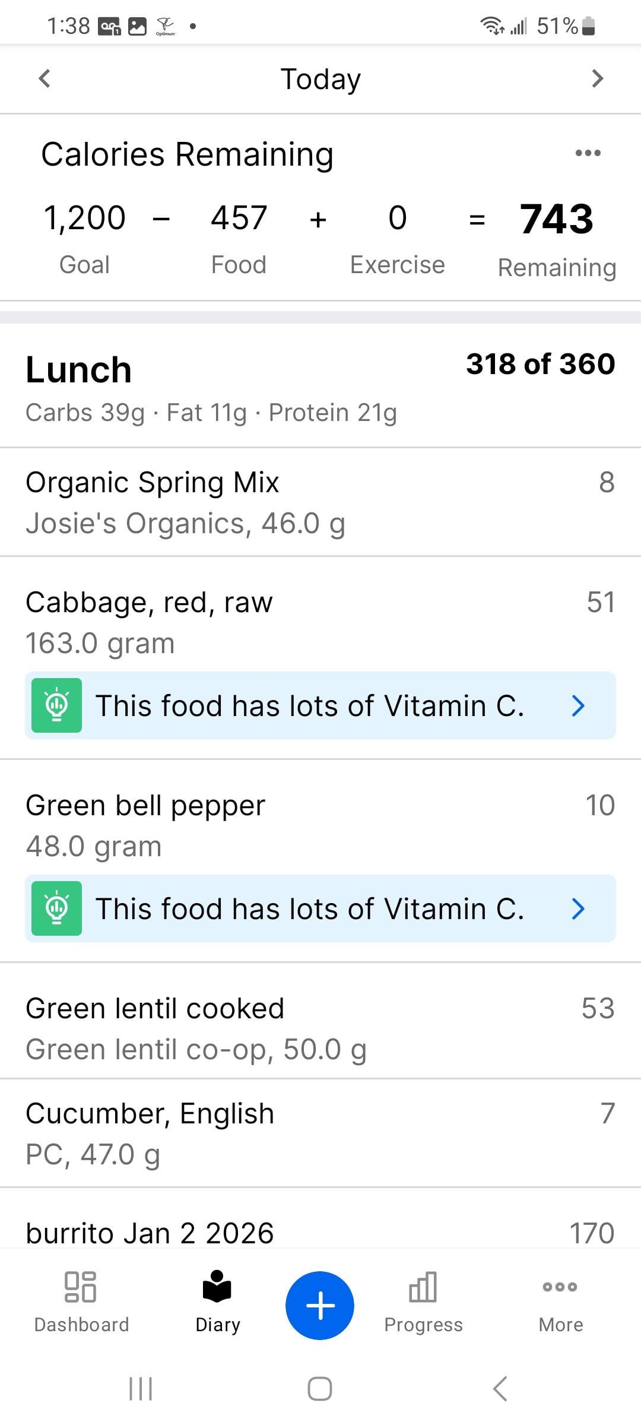Viewport: 641px width, 1425px height.
Task: Go to previous day arrow
Action: pyautogui.click(x=45, y=78)
